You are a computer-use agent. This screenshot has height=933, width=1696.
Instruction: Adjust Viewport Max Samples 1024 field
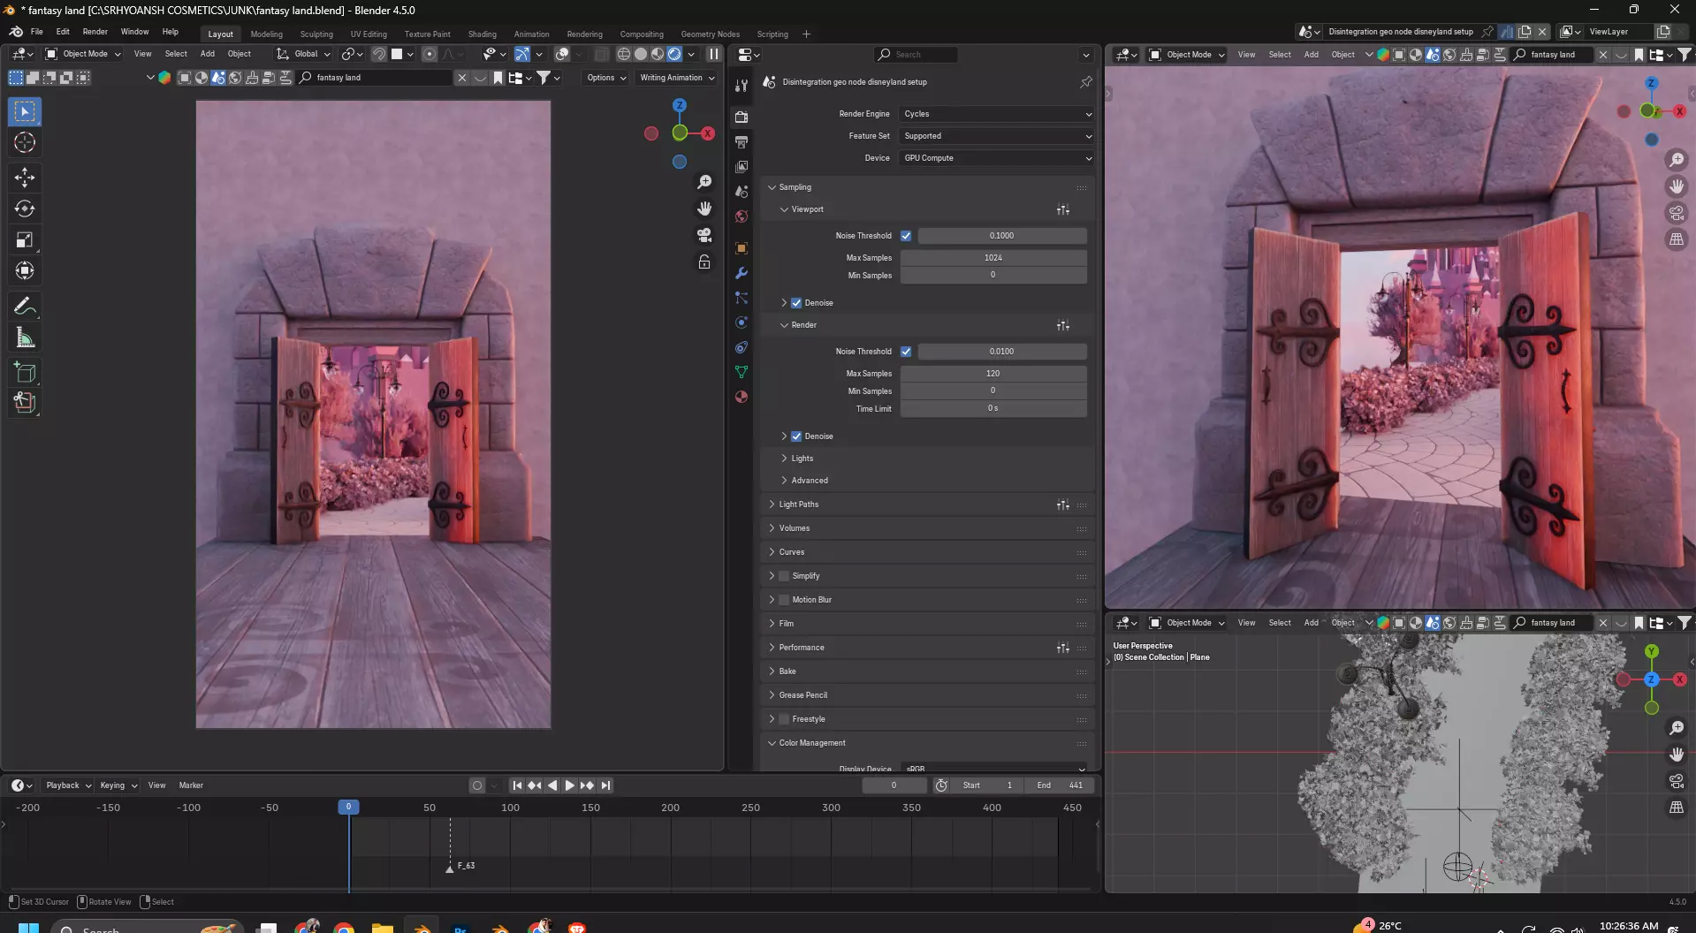pyautogui.click(x=993, y=258)
